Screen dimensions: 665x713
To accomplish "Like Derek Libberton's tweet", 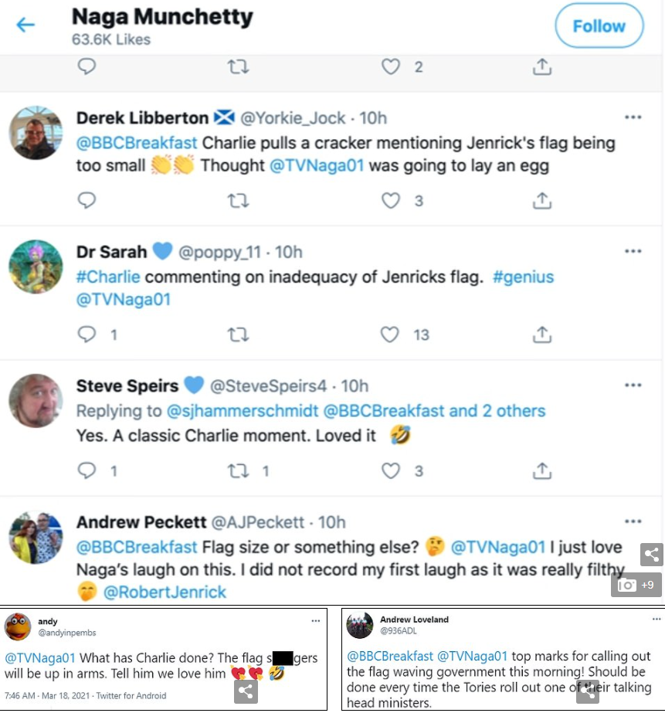I will tap(392, 201).
